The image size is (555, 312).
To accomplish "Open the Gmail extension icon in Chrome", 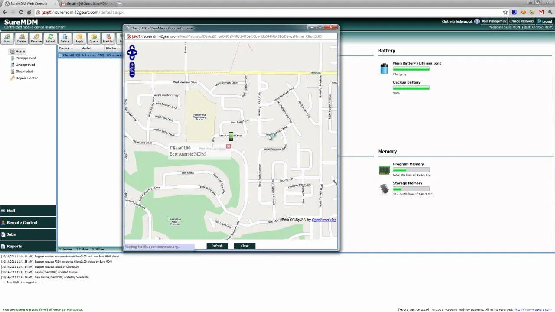I will [541, 12].
